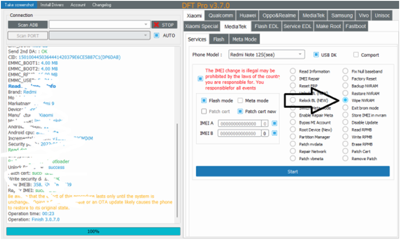Open the Xiaomi Special tab
The width and height of the screenshot is (400, 240).
[x=201, y=26]
